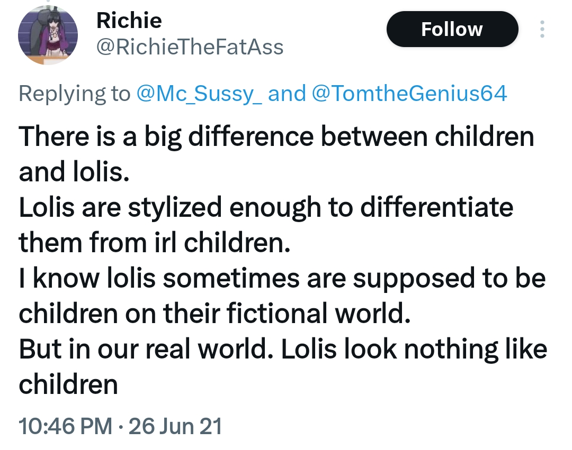Click the word 'and' between the mentions
Viewport: 572px width, 450px height.
[x=287, y=94]
